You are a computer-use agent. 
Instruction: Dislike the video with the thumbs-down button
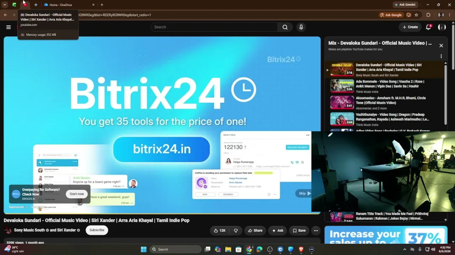pyautogui.click(x=236, y=231)
